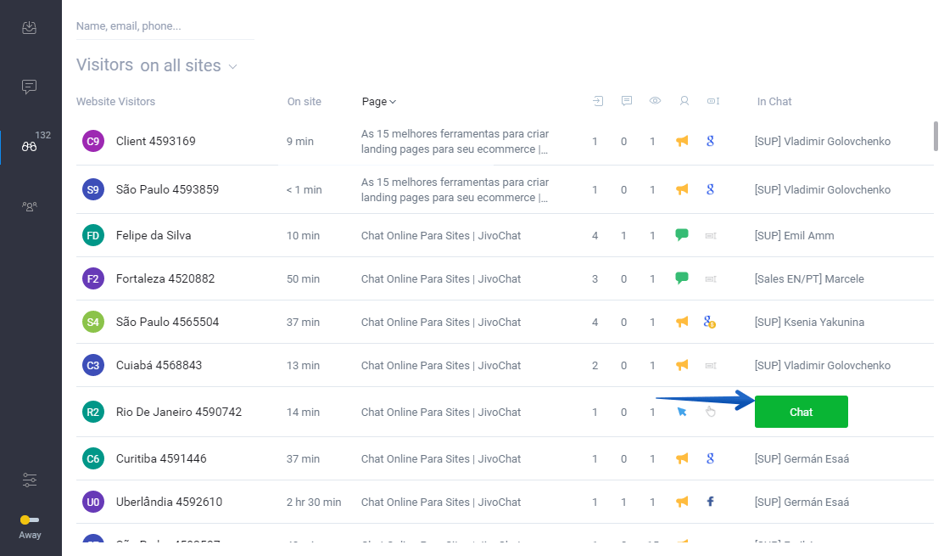This screenshot has width=944, height=556.
Task: Click '[SUP] Ksenia Yakunina' agent name
Action: pyautogui.click(x=809, y=323)
